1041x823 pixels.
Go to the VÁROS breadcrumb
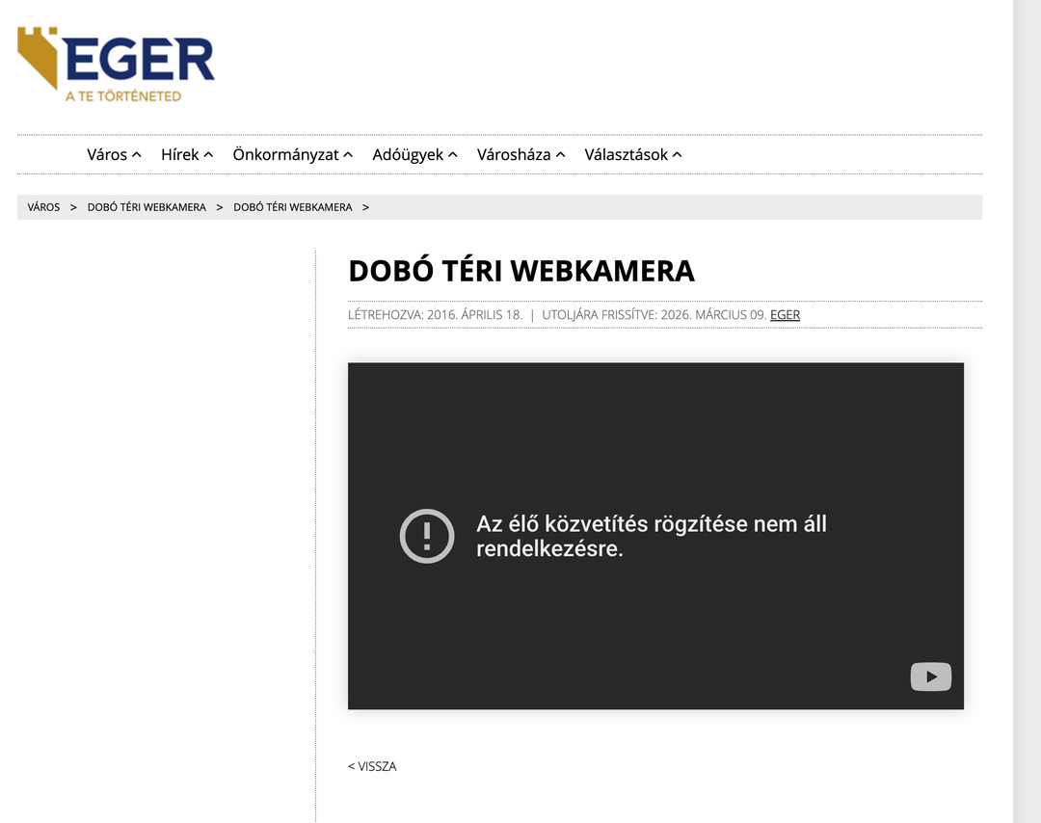43,207
